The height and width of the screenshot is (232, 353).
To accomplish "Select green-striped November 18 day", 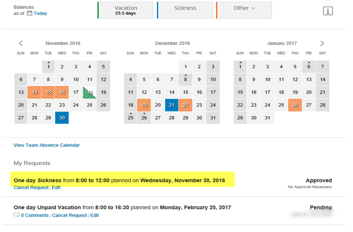I will [x=90, y=92].
